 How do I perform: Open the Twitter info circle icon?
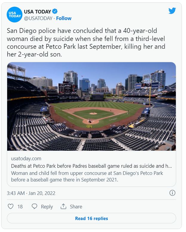(x=172, y=193)
